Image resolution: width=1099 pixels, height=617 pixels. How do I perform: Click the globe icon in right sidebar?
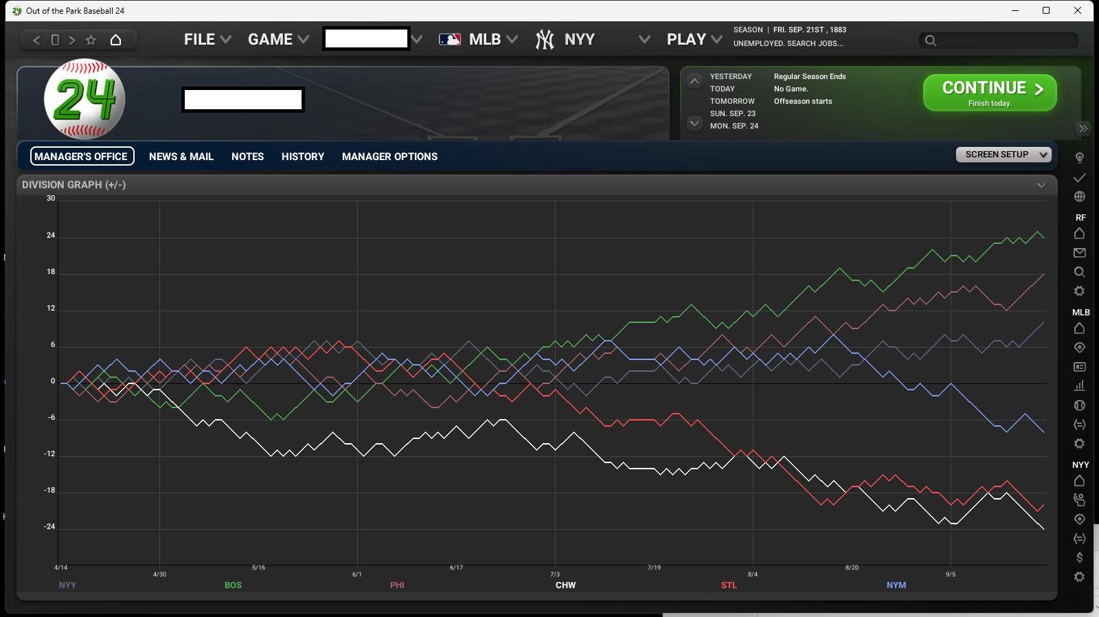coord(1079,197)
